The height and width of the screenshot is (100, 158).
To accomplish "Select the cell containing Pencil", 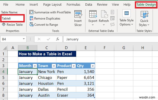I will point(66,89).
